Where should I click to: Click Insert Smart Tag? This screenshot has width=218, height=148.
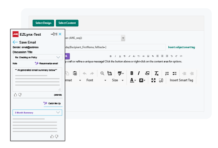point(182,80)
